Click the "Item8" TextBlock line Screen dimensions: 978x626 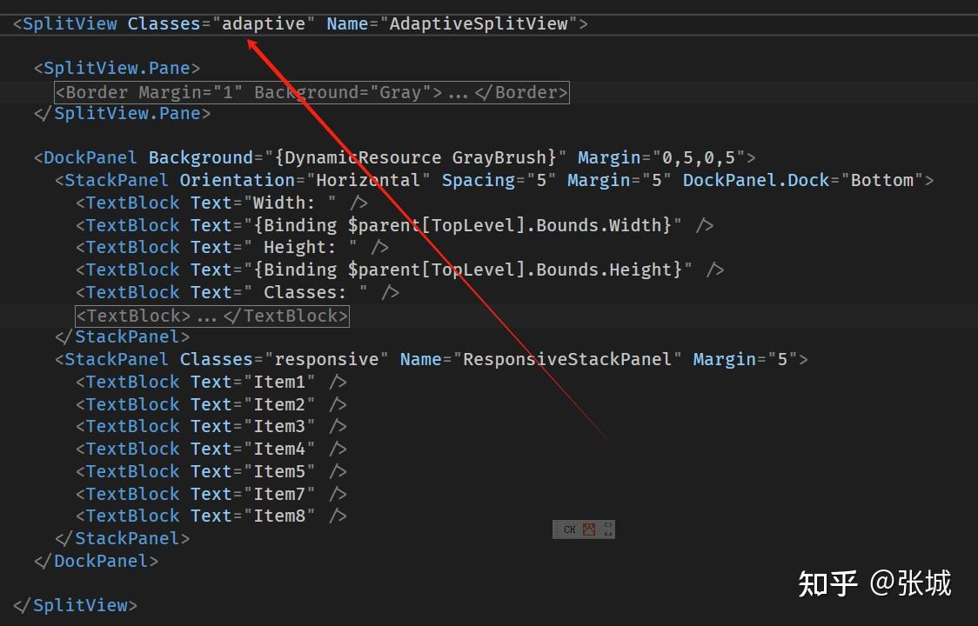click(211, 516)
